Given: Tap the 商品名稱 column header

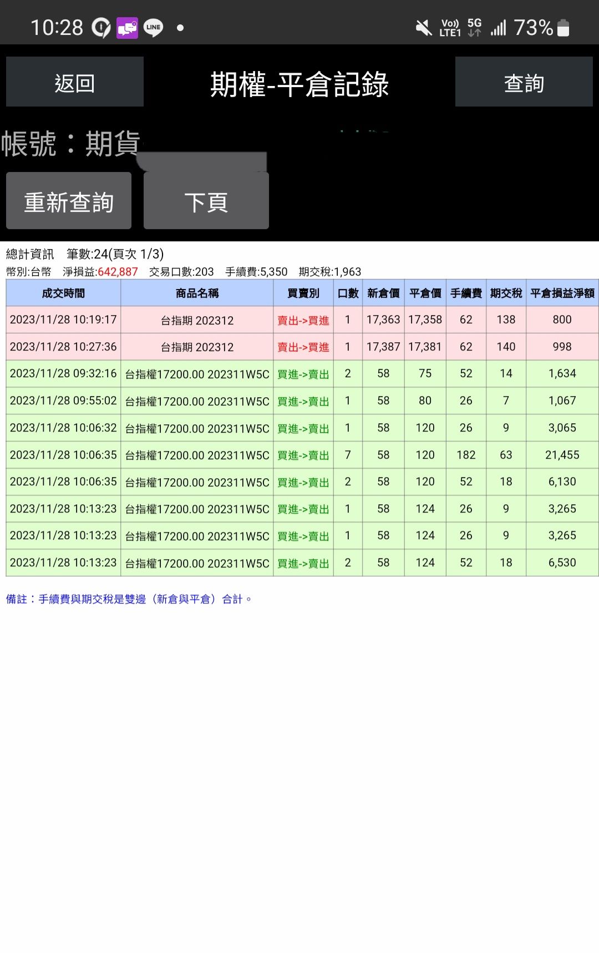Looking at the screenshot, I should [x=197, y=293].
